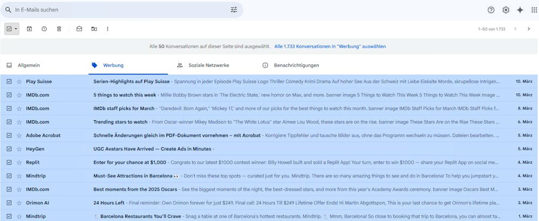Delete selected emails with trash icon
Image resolution: width=539 pixels, height=221 pixels.
(x=59, y=29)
